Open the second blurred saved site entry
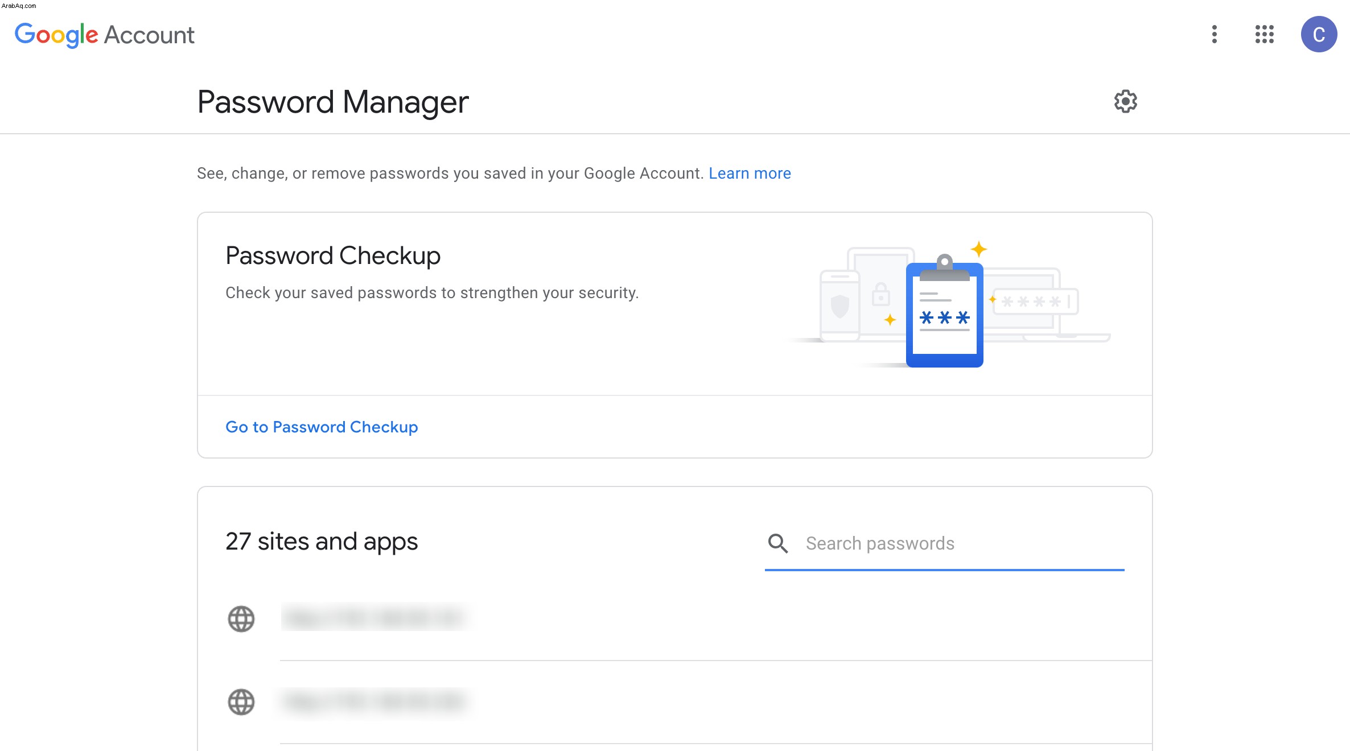 [716, 702]
